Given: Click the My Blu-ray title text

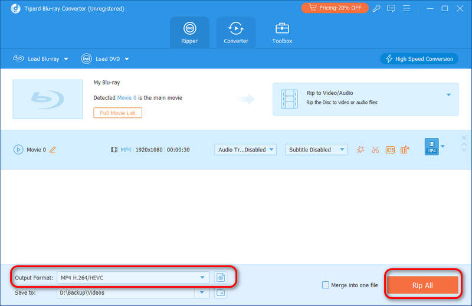Looking at the screenshot, I should [107, 83].
